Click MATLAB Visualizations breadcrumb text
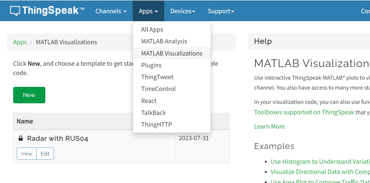 [x=66, y=42]
